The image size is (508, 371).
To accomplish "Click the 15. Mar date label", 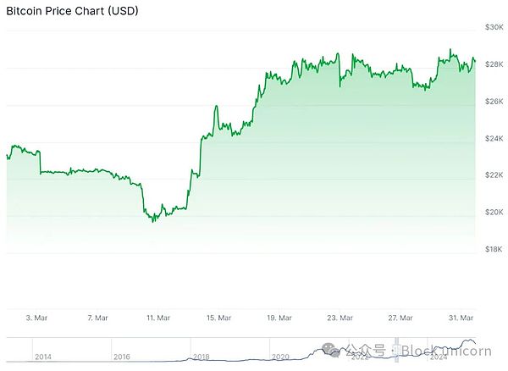I will click(x=219, y=318).
